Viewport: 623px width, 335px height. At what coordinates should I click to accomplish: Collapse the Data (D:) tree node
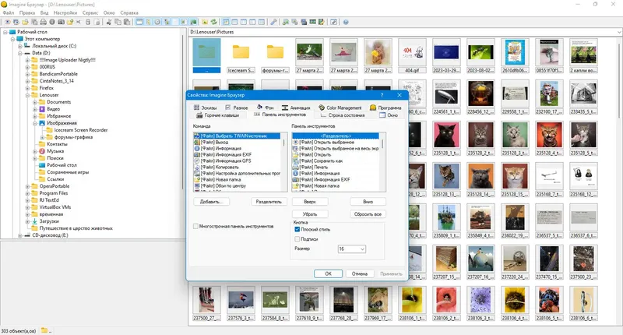tap(20, 53)
